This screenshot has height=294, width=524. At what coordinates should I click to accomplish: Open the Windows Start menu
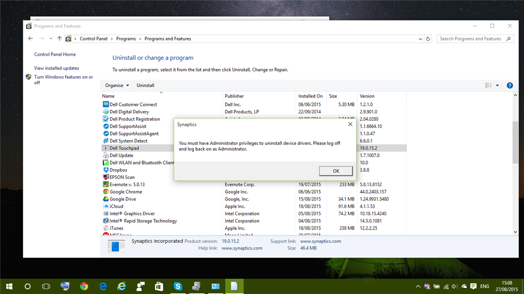click(x=9, y=286)
